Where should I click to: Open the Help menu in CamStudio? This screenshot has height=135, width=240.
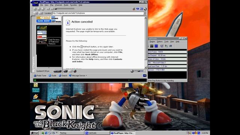[177, 42]
